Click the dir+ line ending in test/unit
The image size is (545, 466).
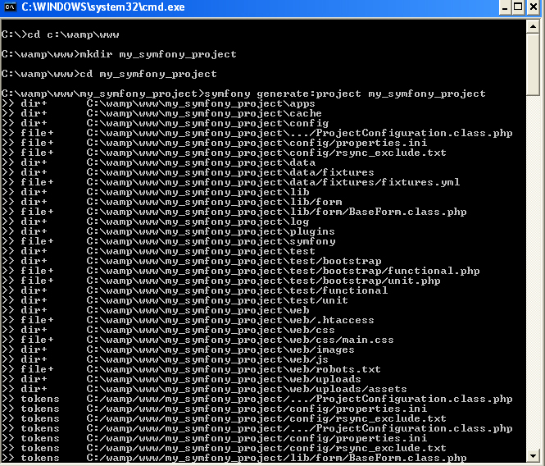coord(175,300)
